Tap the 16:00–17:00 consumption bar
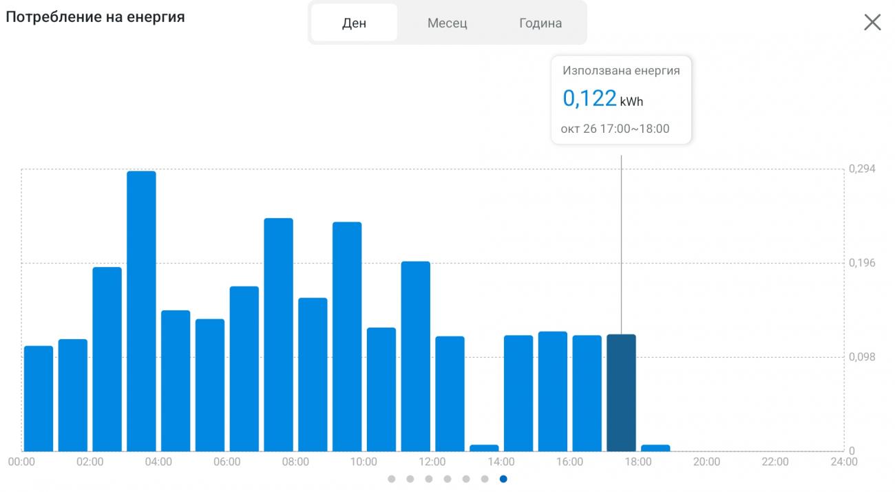This screenshot has height=492, width=895. (x=587, y=393)
